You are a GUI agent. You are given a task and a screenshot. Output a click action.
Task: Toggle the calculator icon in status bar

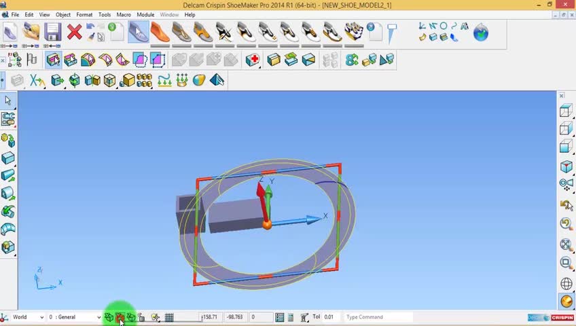[291, 317]
